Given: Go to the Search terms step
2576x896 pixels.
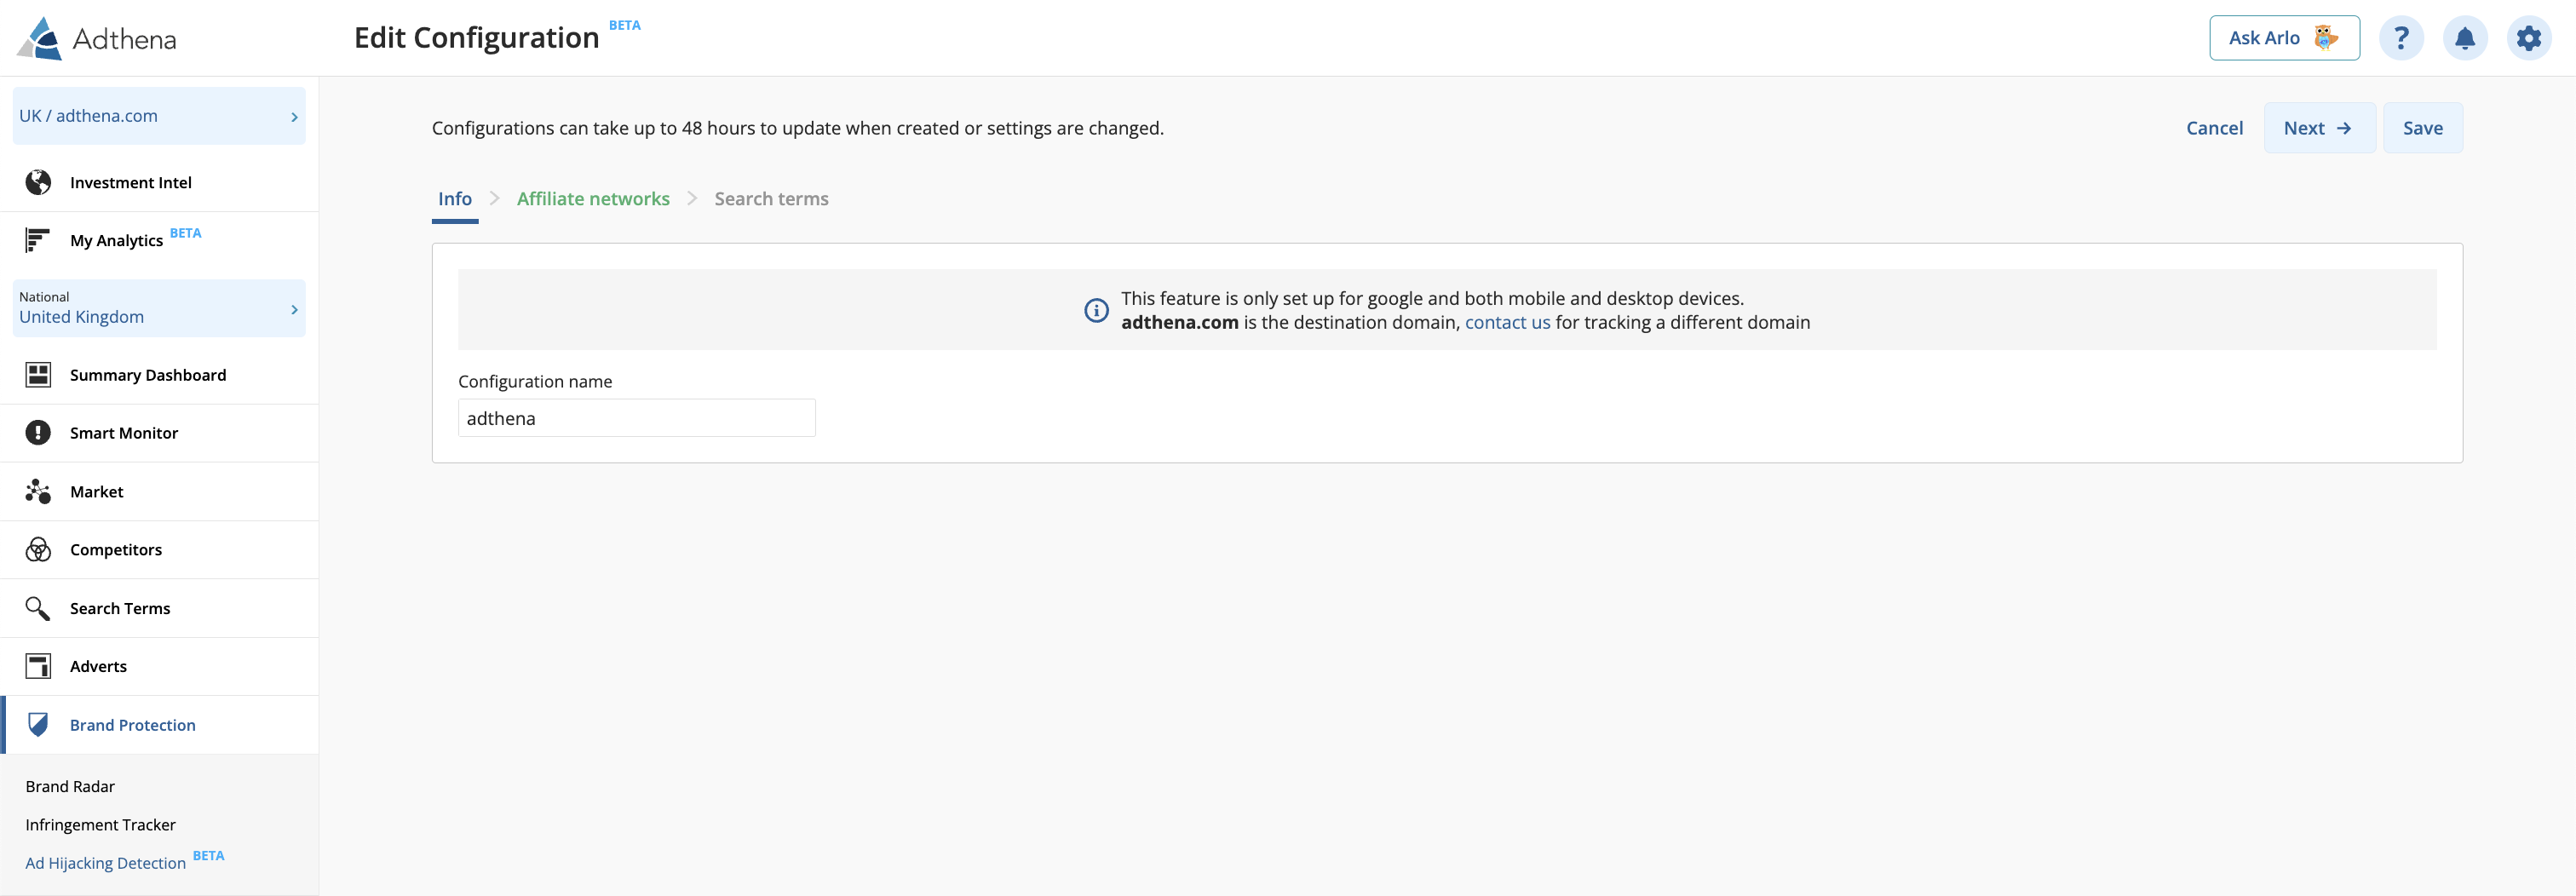Looking at the screenshot, I should (x=771, y=199).
